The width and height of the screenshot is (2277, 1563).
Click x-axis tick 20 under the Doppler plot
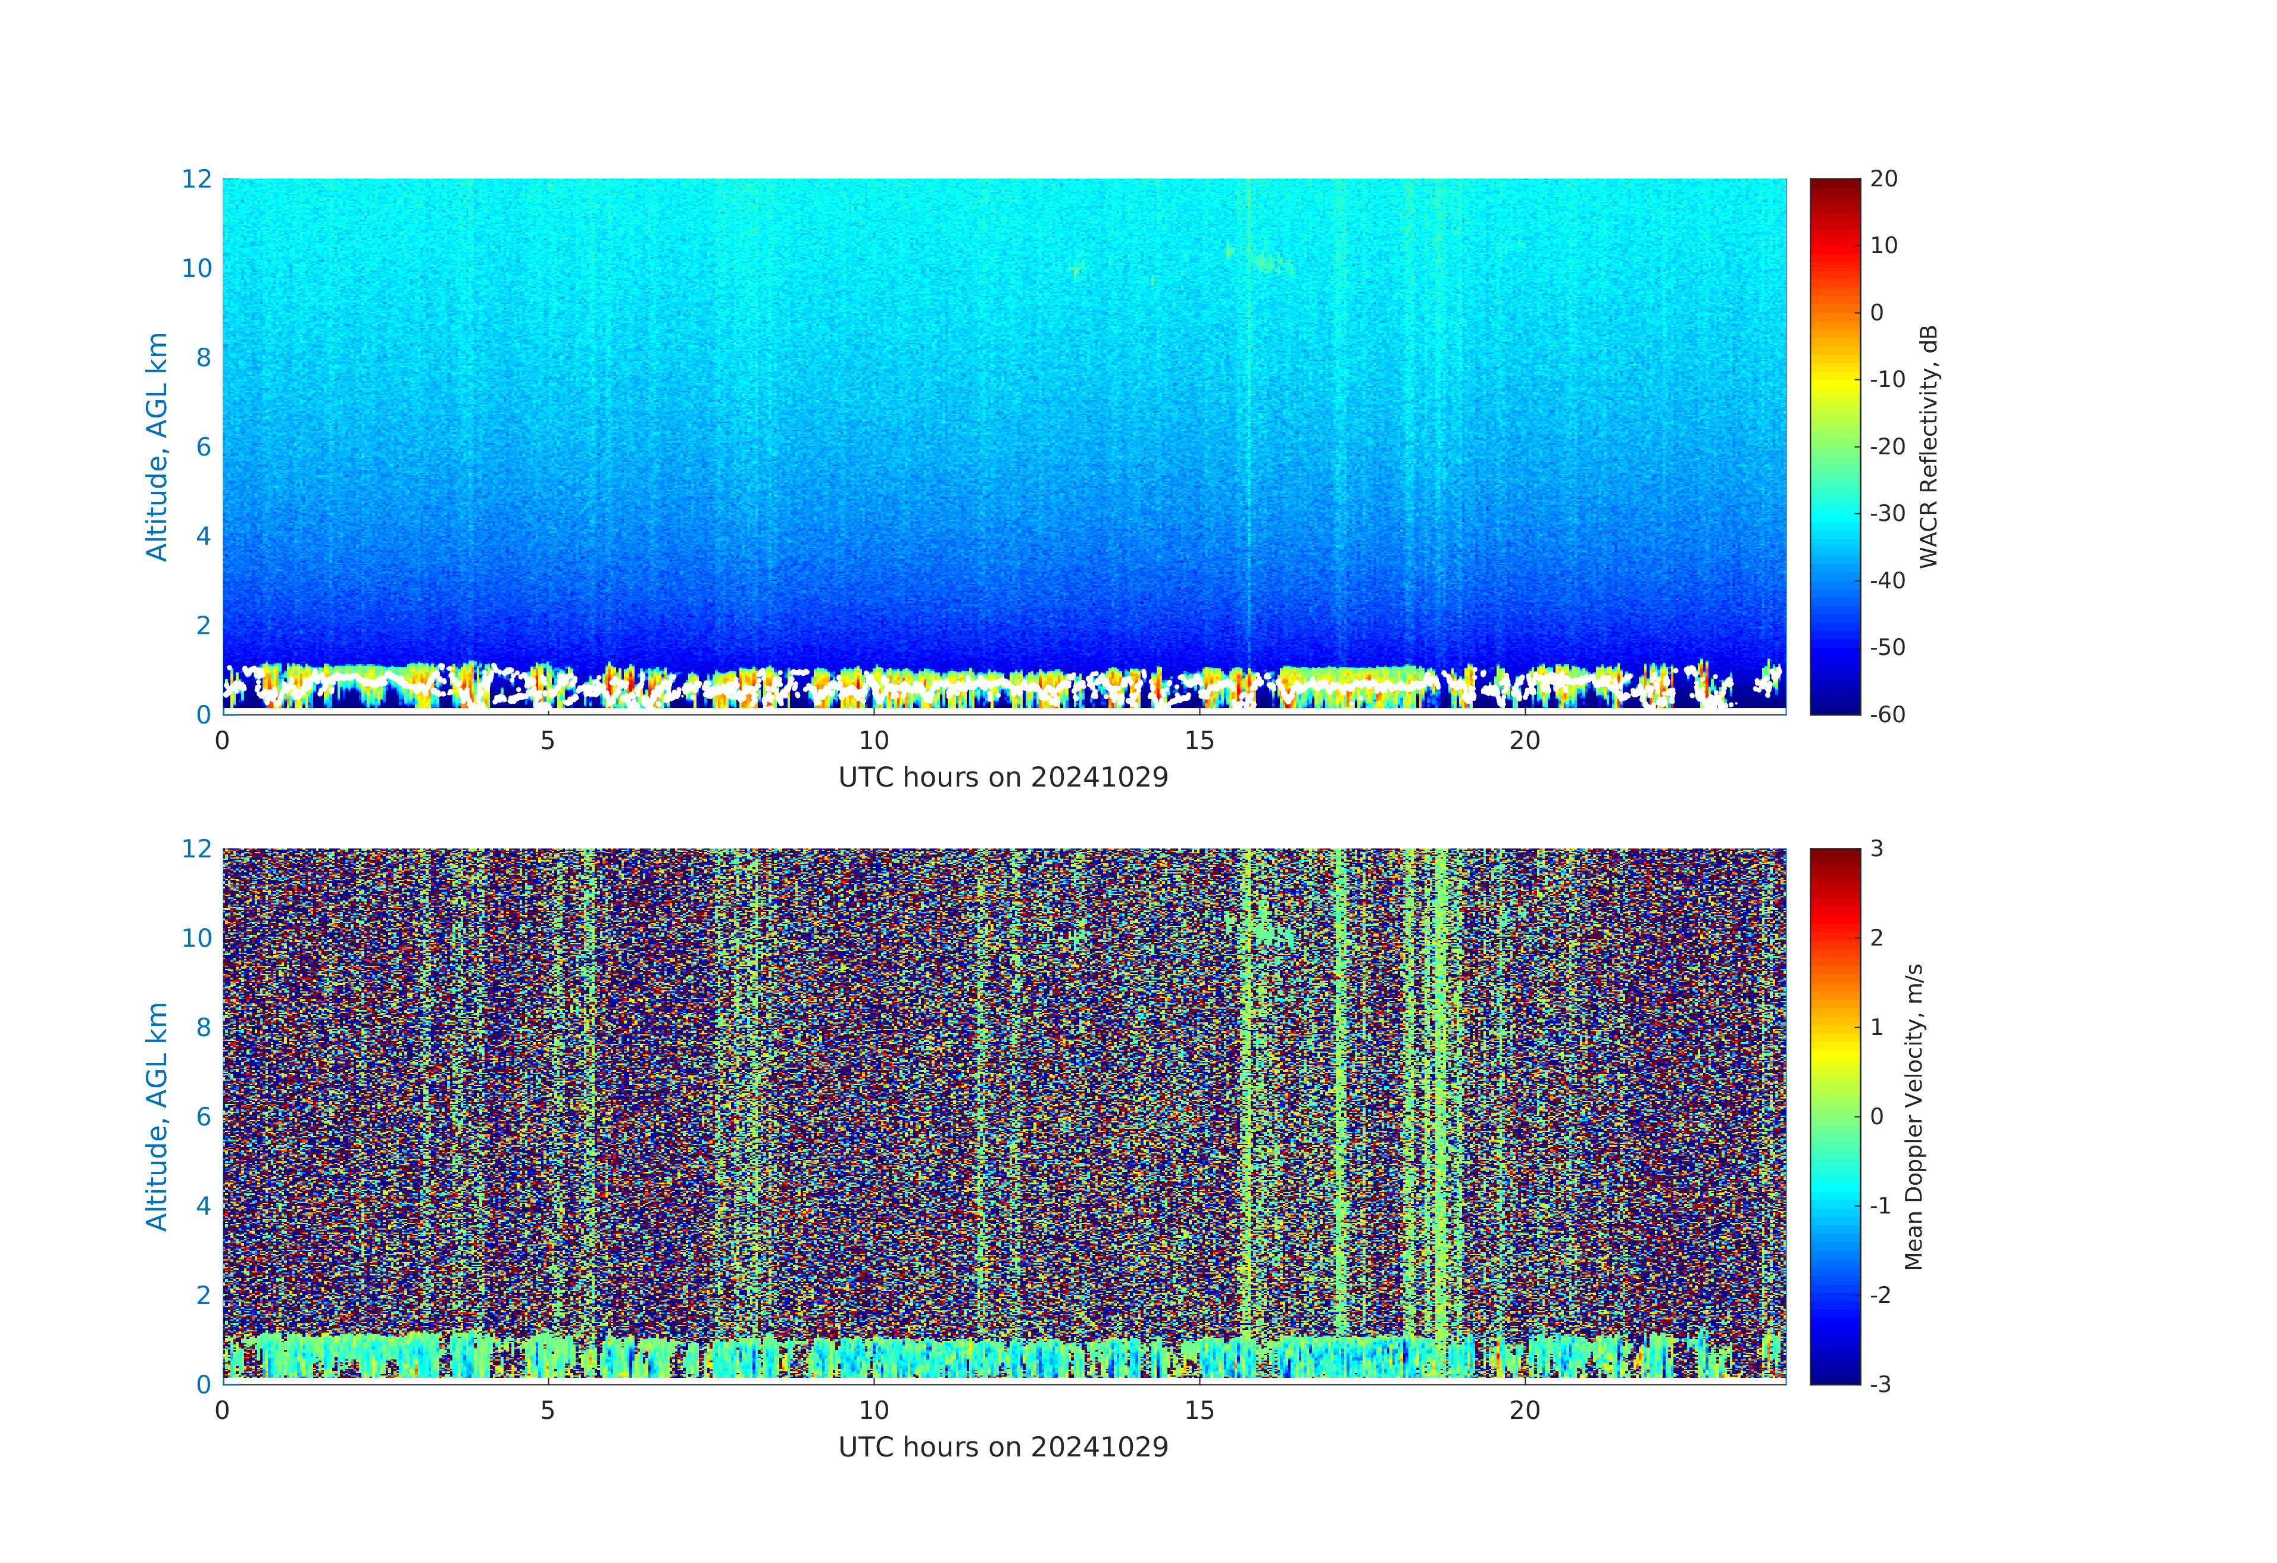[x=1525, y=1410]
